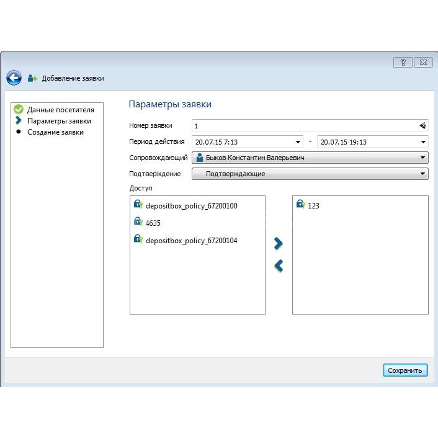
Task: Go to Данные посетителя step
Action: point(61,110)
